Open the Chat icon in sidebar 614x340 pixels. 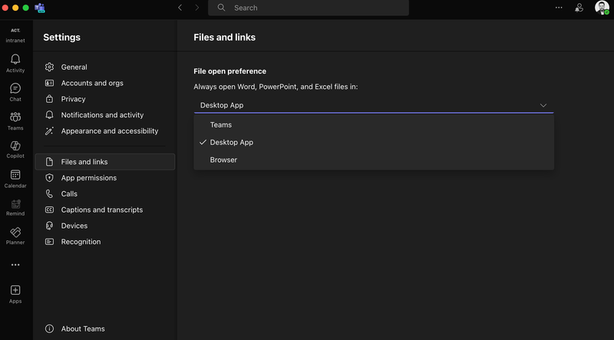[x=15, y=89]
